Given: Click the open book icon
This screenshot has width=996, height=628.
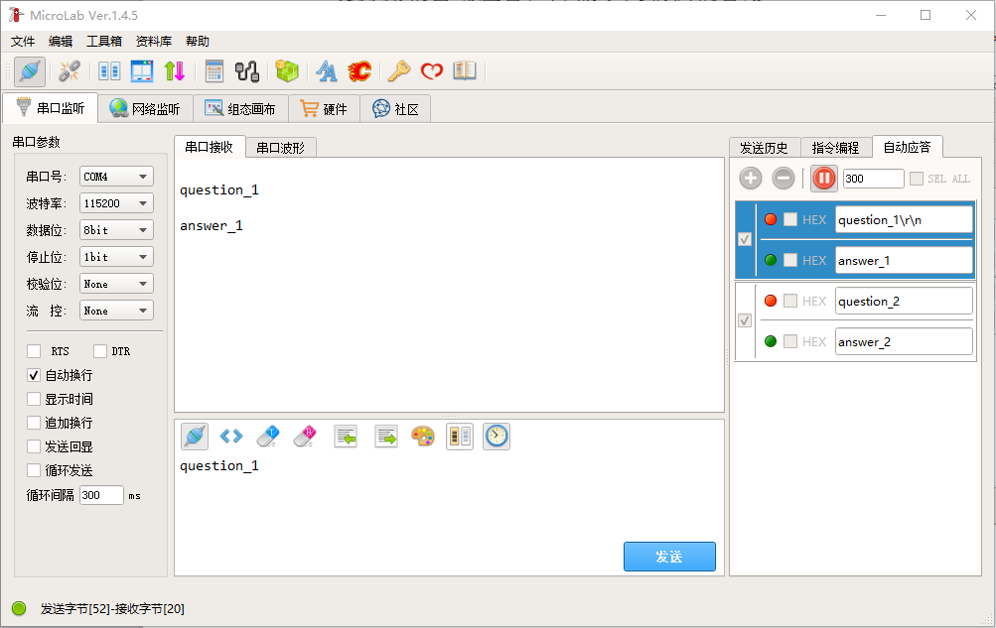Looking at the screenshot, I should coord(465,70).
